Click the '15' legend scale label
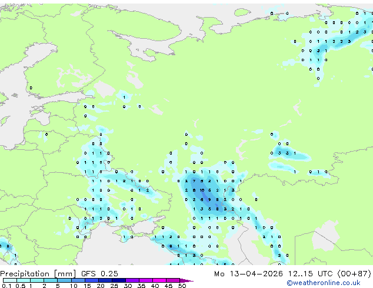Viewport: 373px width, 288px height. [x=87, y=286]
